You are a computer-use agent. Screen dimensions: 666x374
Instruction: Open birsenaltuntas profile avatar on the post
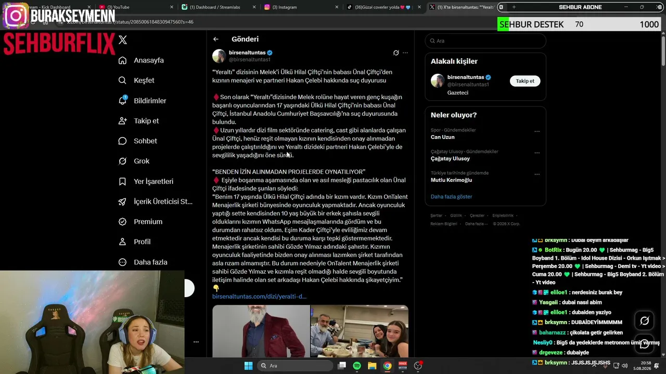[x=219, y=56]
